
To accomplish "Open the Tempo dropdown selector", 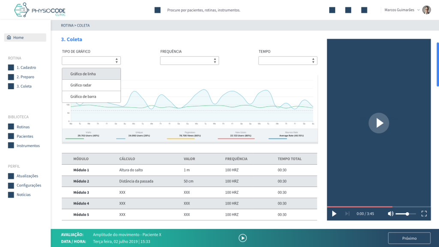I will (x=288, y=61).
